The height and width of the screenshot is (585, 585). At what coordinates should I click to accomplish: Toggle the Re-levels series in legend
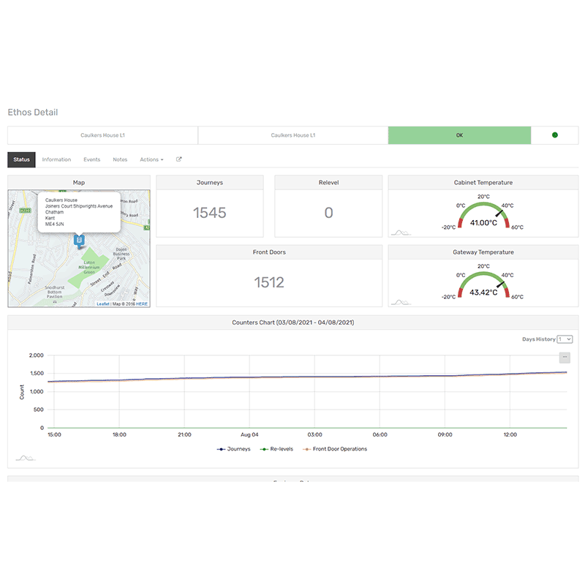pyautogui.click(x=277, y=449)
